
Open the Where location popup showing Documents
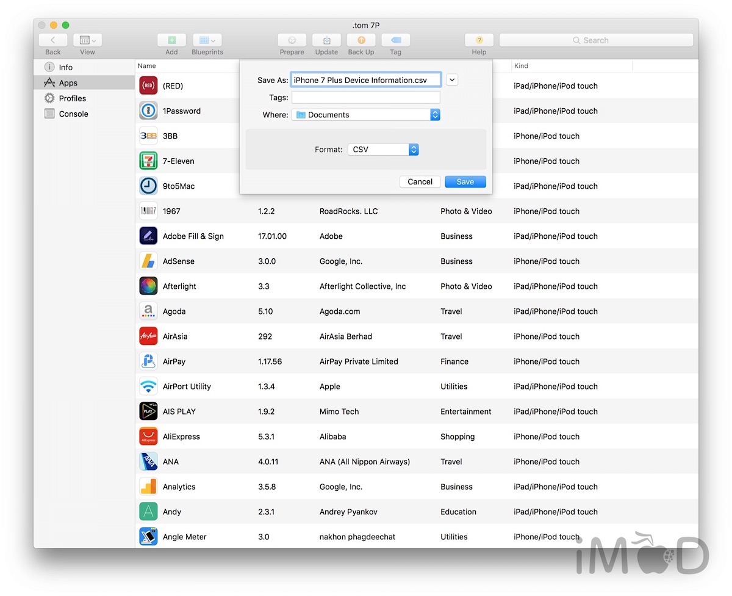click(365, 115)
